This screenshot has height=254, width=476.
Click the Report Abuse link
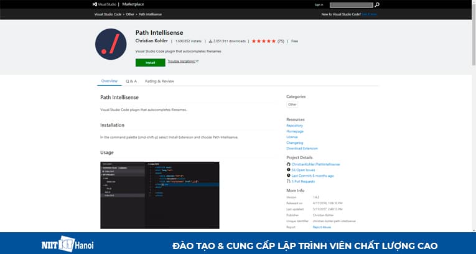click(322, 227)
